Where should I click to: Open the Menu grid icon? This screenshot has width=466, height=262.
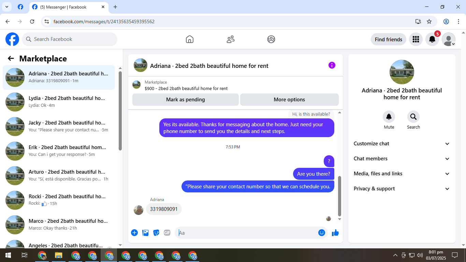(416, 39)
